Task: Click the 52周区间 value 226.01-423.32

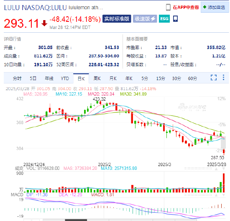Action: 104,65
